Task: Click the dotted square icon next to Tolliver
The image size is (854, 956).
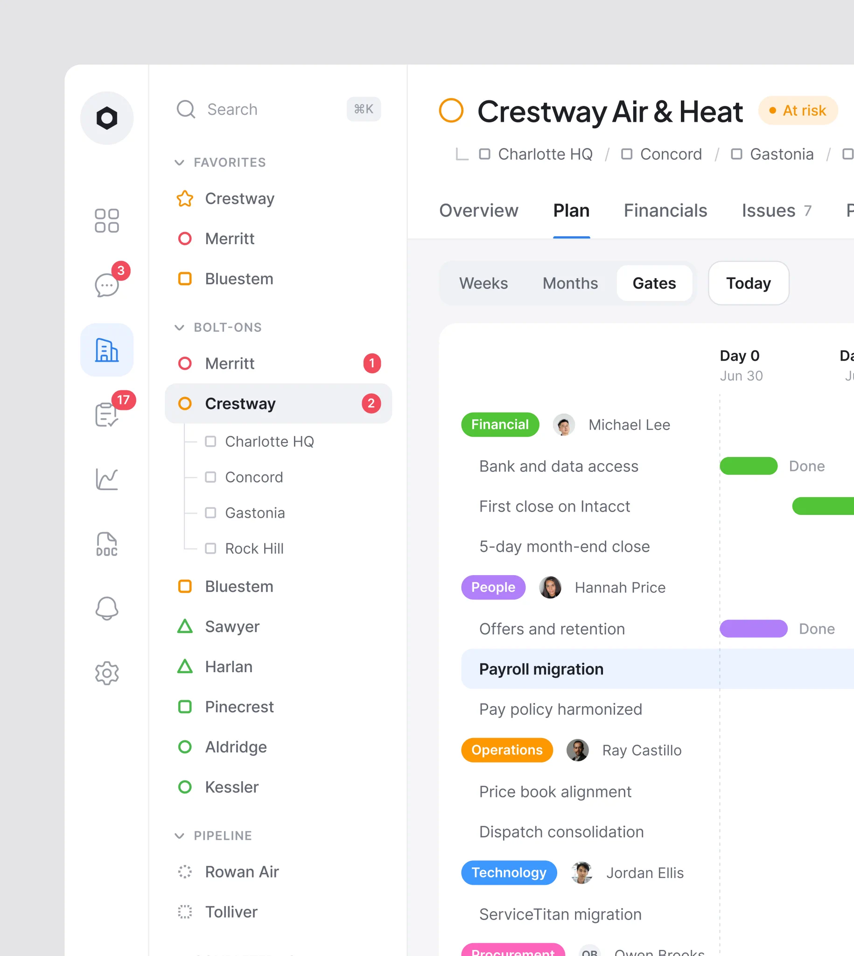Action: (x=185, y=912)
